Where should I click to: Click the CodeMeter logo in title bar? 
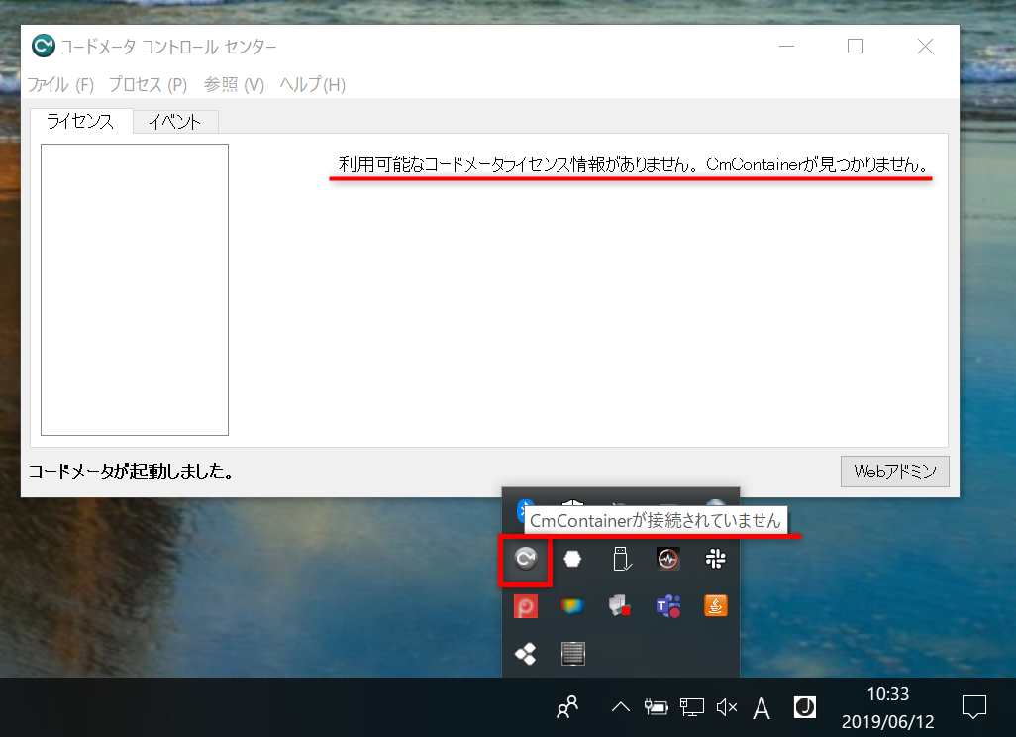coord(44,46)
